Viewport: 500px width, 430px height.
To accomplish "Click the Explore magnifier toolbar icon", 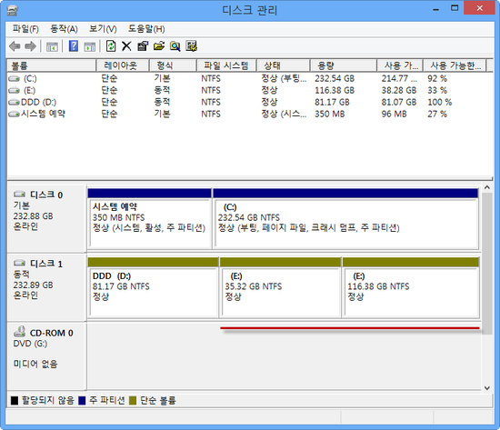I will point(175,46).
